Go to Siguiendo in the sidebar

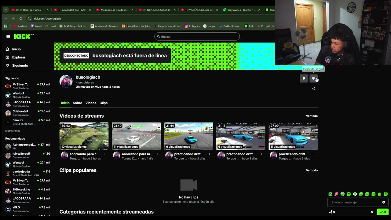click(x=17, y=65)
